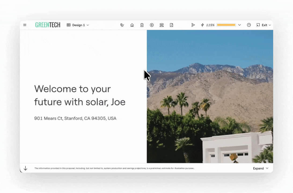Click the down arrow to next slide

[x=25, y=168]
